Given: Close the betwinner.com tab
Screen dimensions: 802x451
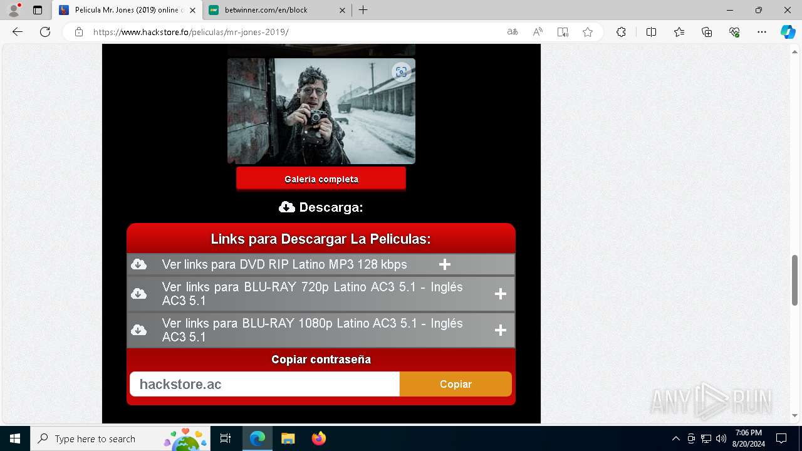Looking at the screenshot, I should point(342,10).
